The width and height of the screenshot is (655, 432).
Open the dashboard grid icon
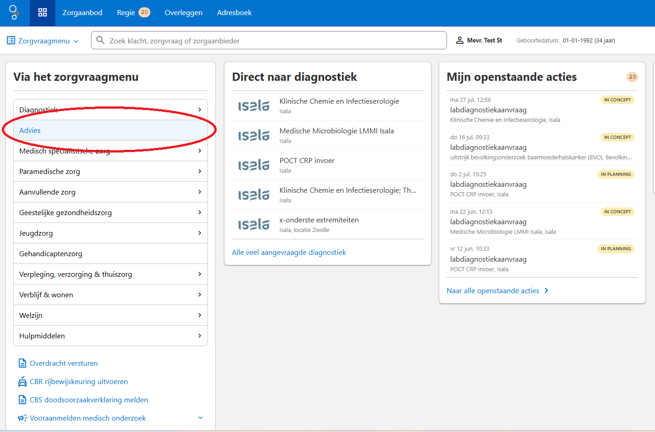[x=43, y=12]
